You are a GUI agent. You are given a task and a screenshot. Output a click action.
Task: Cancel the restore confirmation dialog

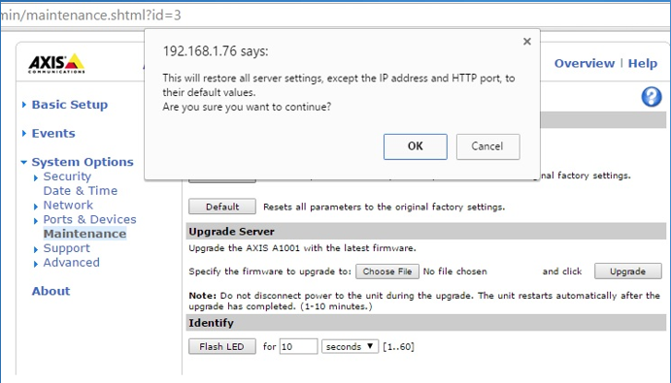[487, 146]
